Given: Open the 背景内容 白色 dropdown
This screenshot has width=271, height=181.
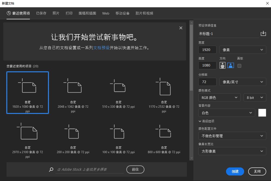Looking at the screenshot, I should click(x=226, y=113).
